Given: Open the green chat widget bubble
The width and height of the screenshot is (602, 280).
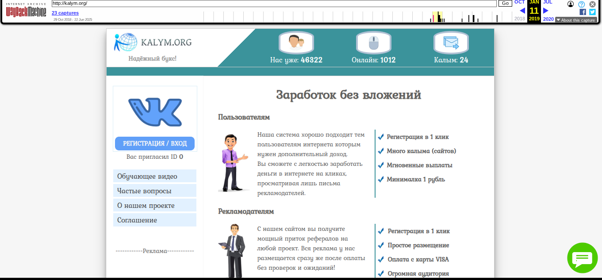Looking at the screenshot, I should coord(582,258).
